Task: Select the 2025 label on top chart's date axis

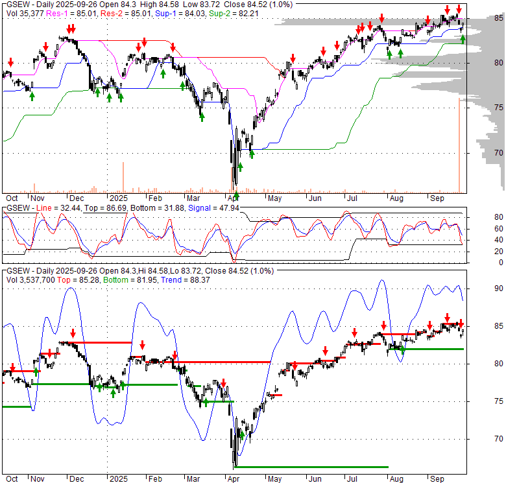Action: [119, 198]
